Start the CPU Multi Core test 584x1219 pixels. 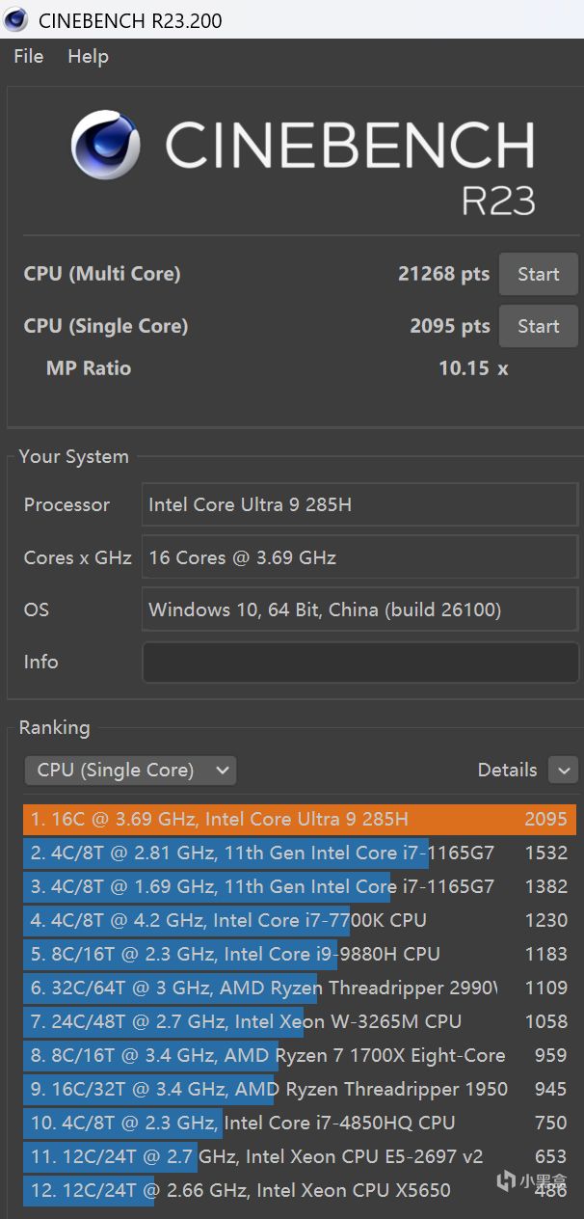[x=538, y=275]
